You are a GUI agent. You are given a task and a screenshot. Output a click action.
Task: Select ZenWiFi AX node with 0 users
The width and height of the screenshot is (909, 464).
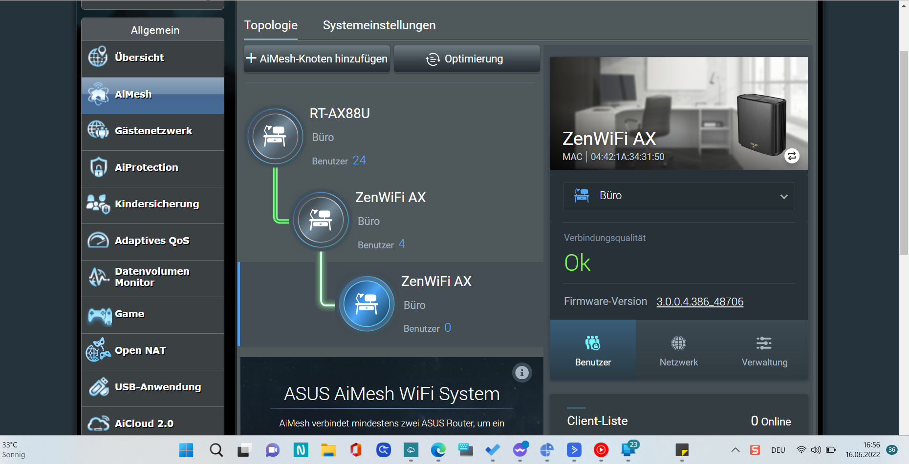tap(367, 304)
